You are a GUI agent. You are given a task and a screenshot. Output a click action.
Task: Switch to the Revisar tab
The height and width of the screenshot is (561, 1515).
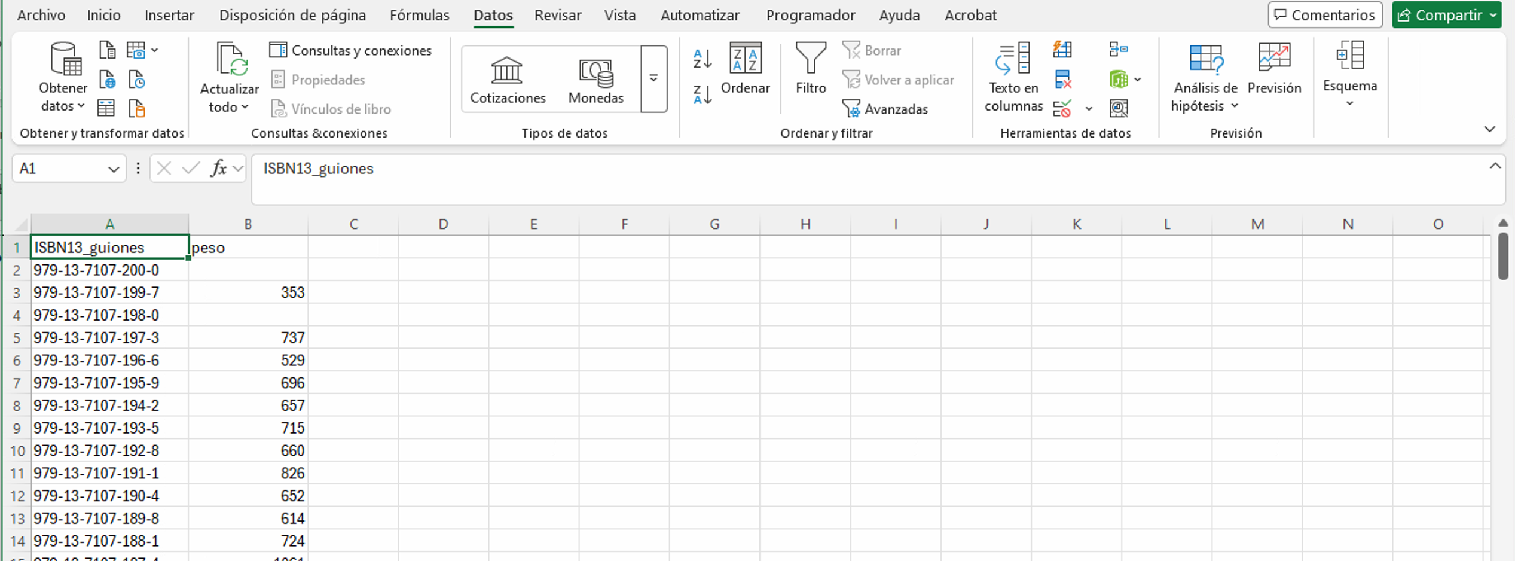[558, 15]
